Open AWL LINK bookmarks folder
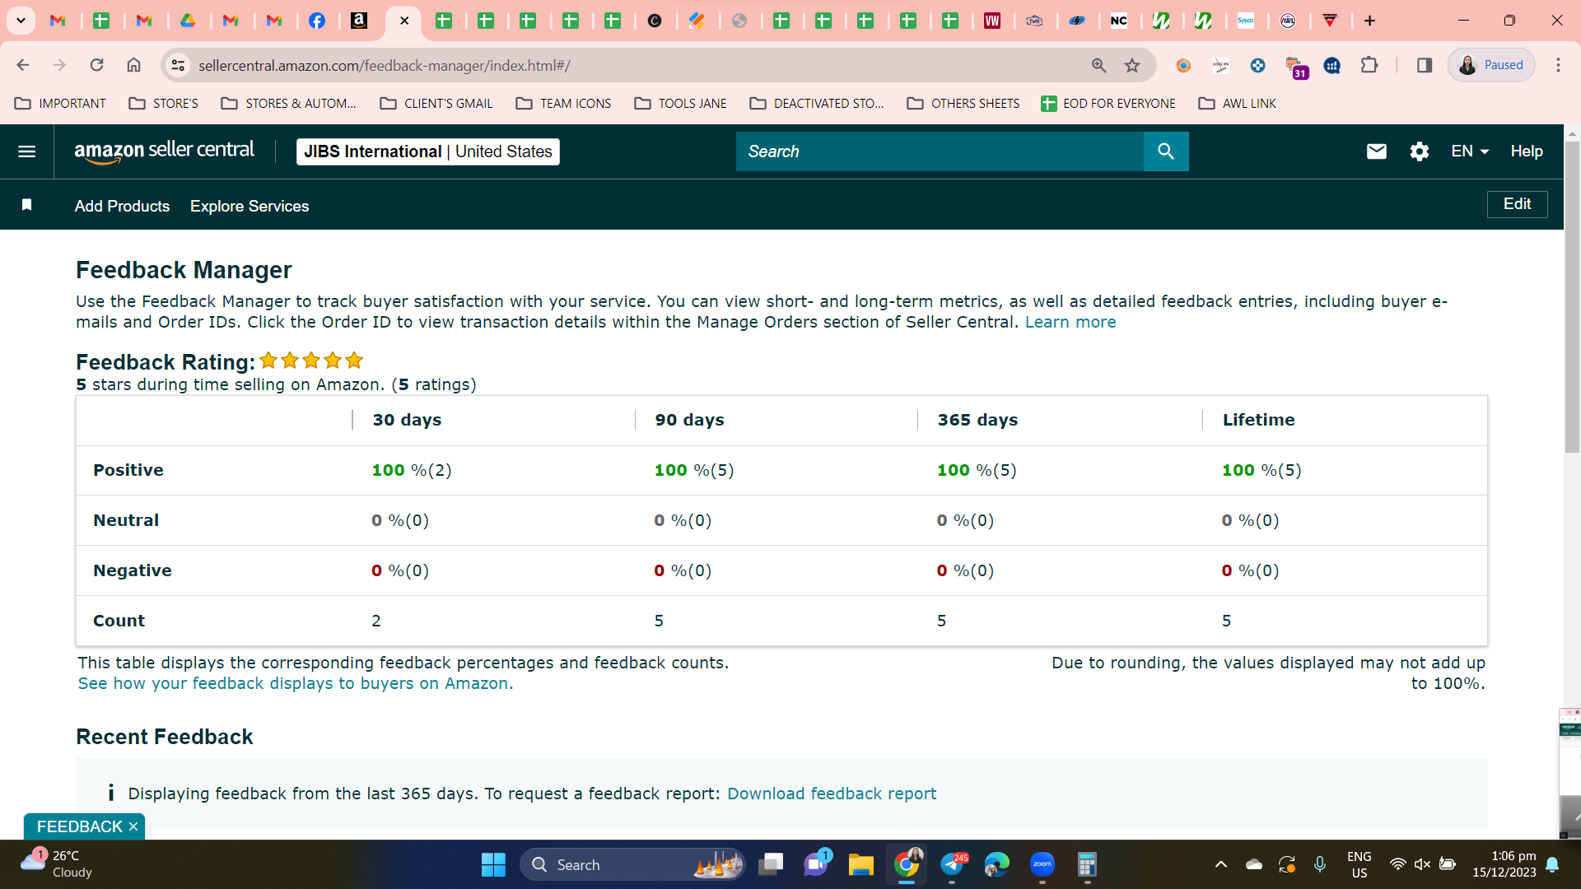 pos(1238,104)
